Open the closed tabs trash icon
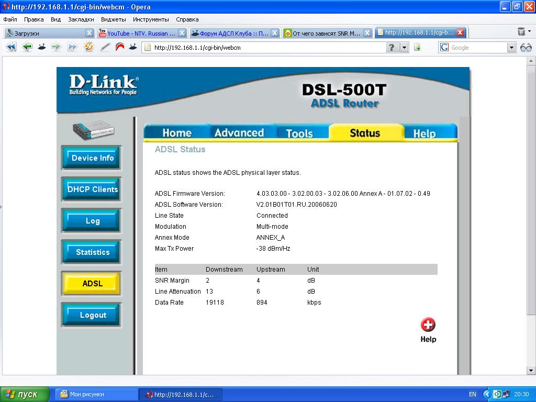Screen dimensions: 536x402 521,32
